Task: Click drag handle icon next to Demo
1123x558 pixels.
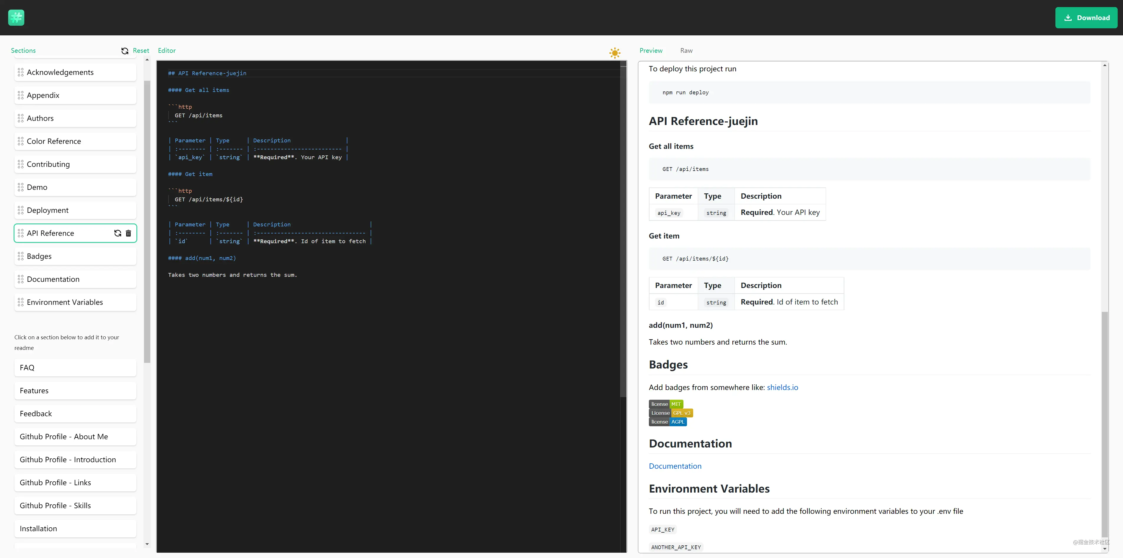Action: pyautogui.click(x=20, y=187)
